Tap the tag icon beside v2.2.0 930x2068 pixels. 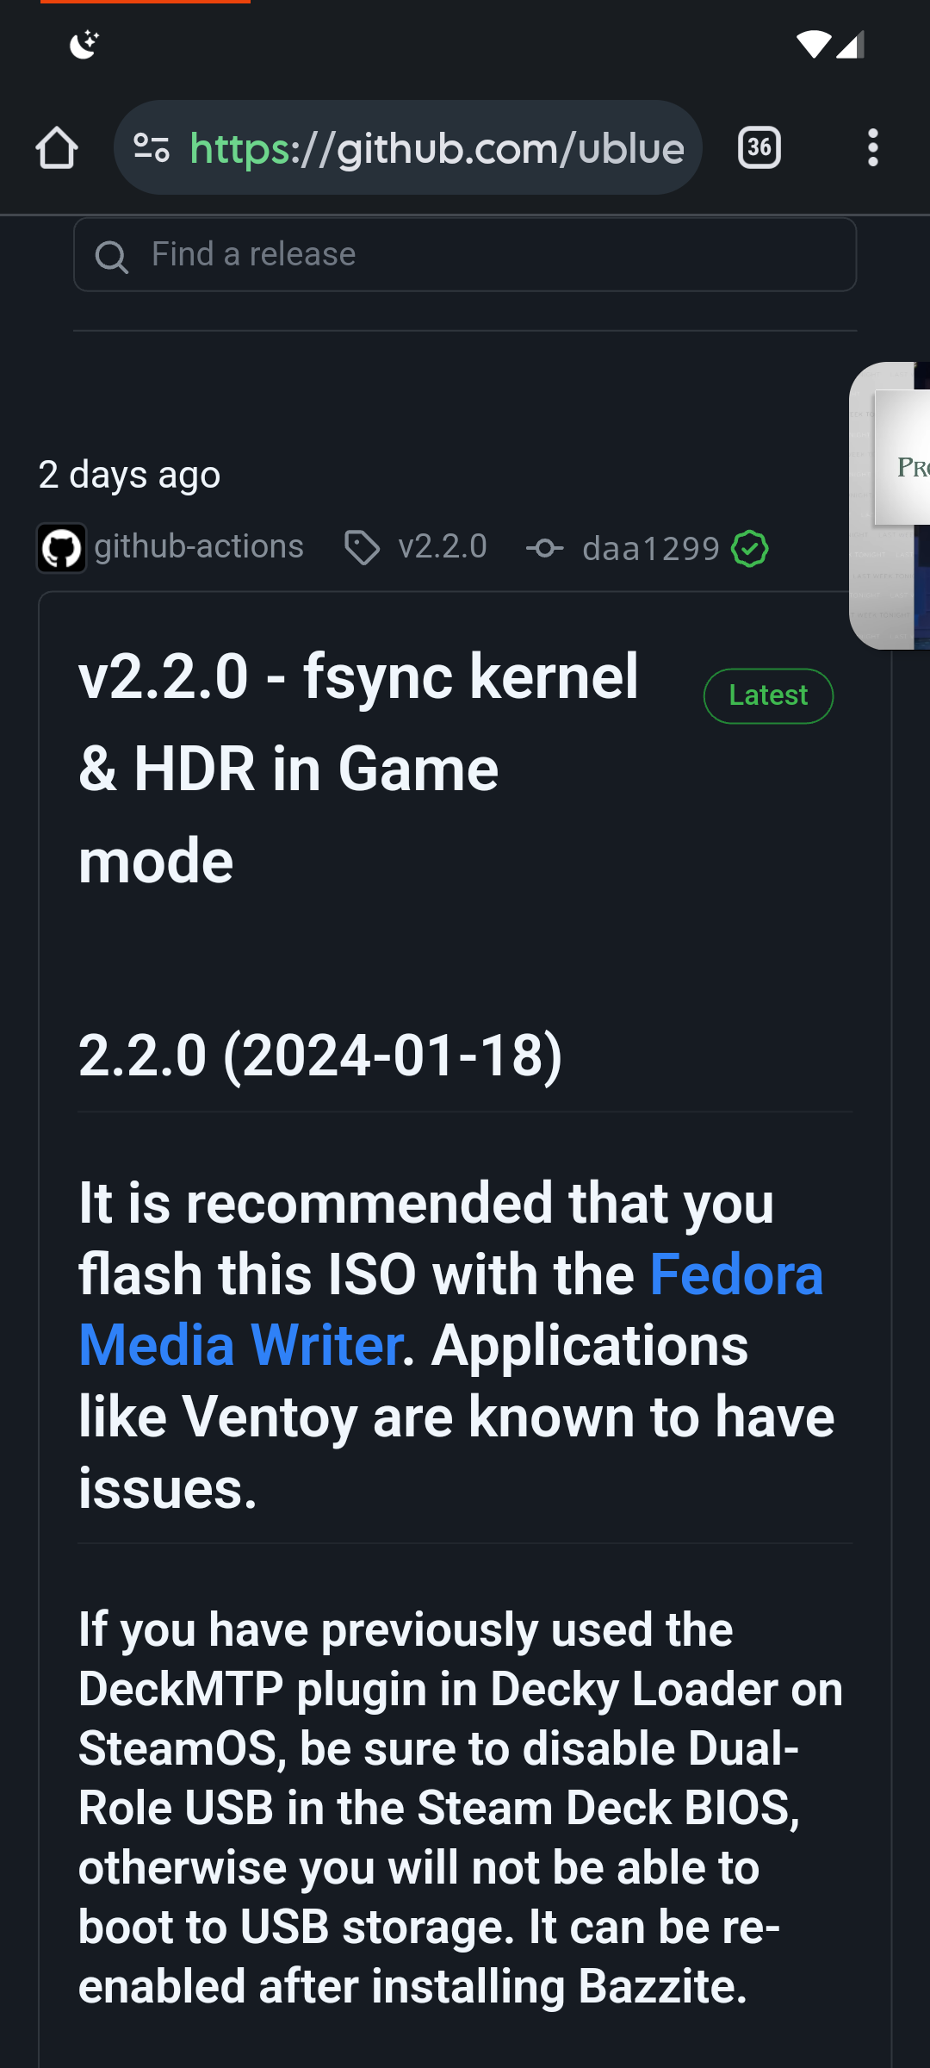[362, 548]
